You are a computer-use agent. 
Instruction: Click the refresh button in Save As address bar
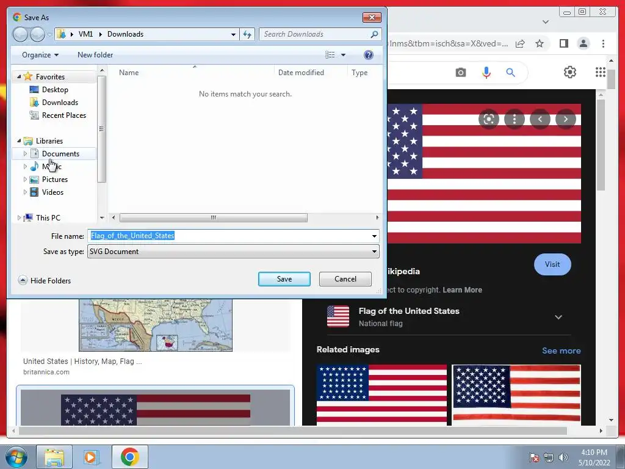[x=248, y=34]
